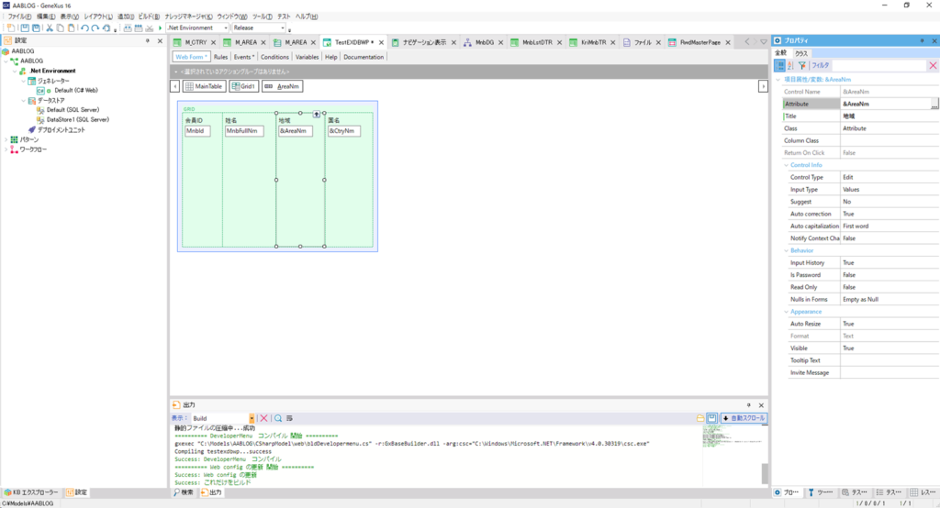Viewport: 940px width, 508px height.
Task: Click the Save toolbar icon
Action: [x=25, y=28]
